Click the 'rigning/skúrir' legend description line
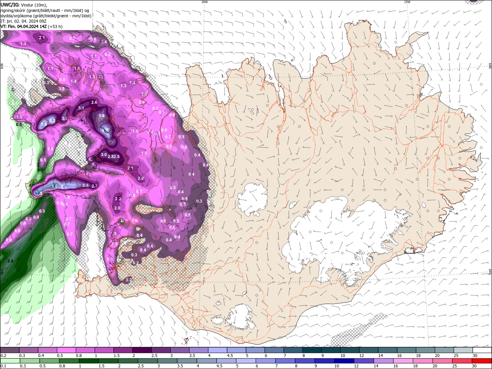This screenshot has width=492, height=369. tap(45, 10)
